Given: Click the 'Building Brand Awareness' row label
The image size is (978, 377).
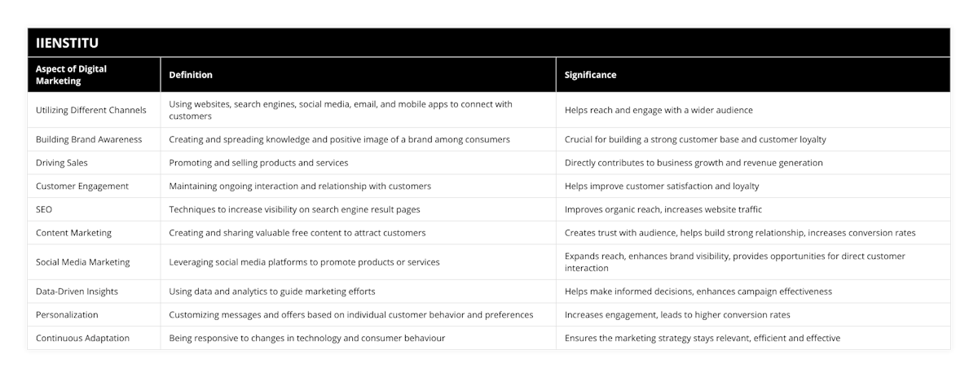Looking at the screenshot, I should [x=89, y=139].
